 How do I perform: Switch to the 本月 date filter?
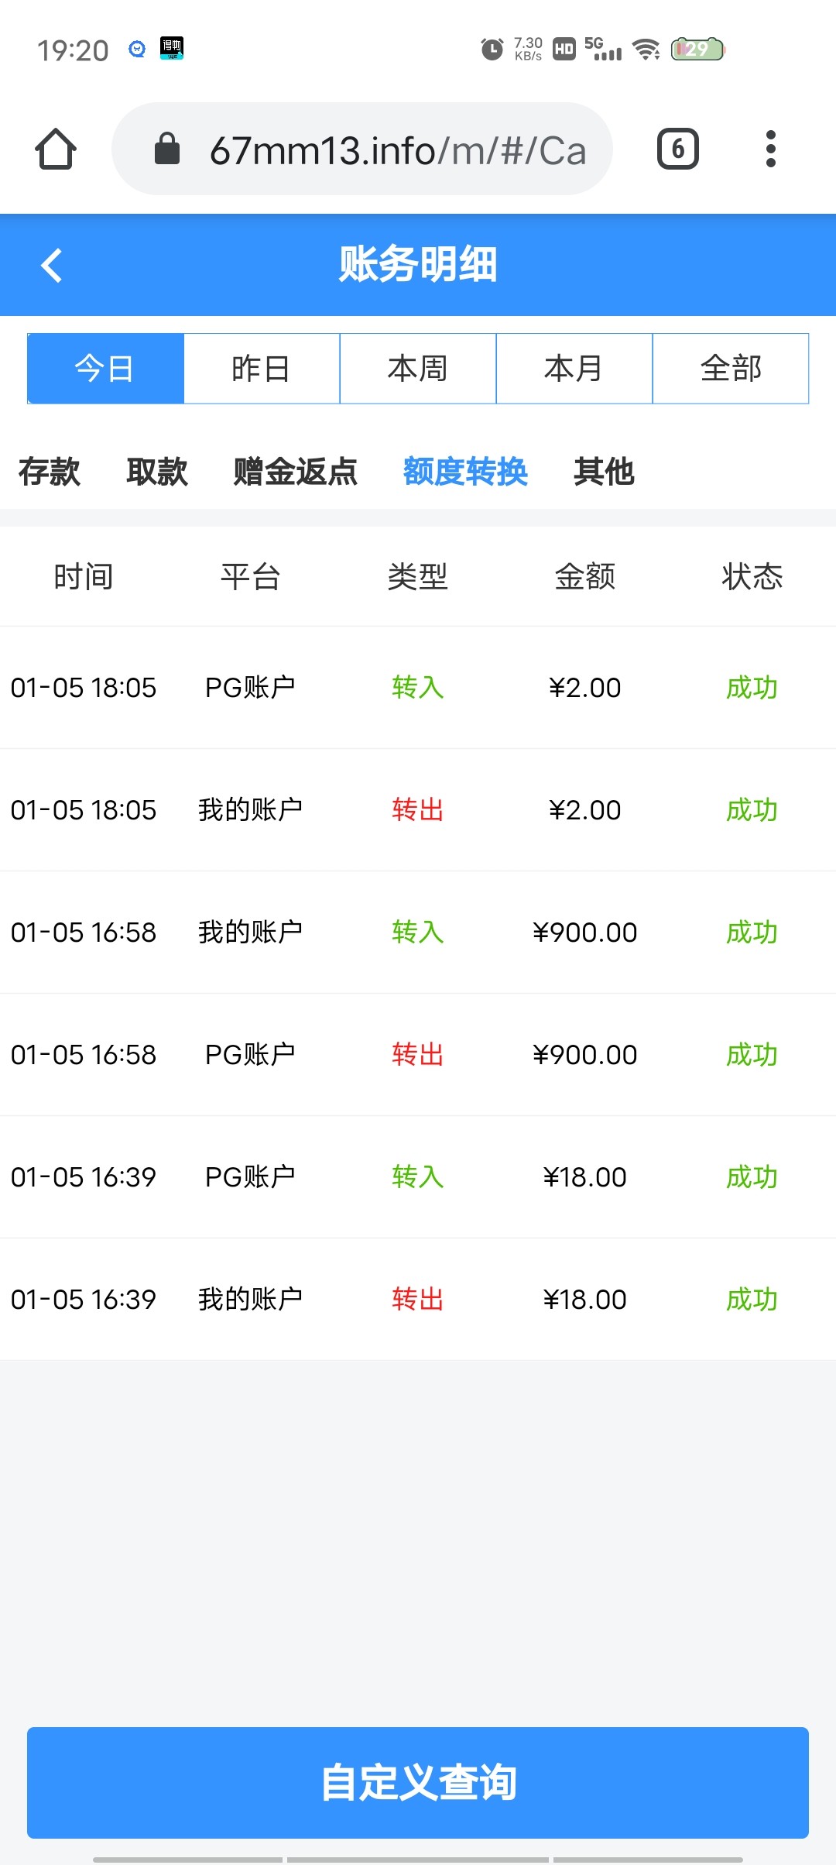(574, 369)
